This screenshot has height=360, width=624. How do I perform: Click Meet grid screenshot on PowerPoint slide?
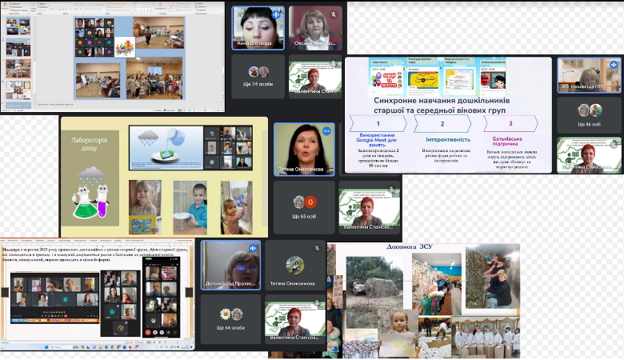(94, 37)
